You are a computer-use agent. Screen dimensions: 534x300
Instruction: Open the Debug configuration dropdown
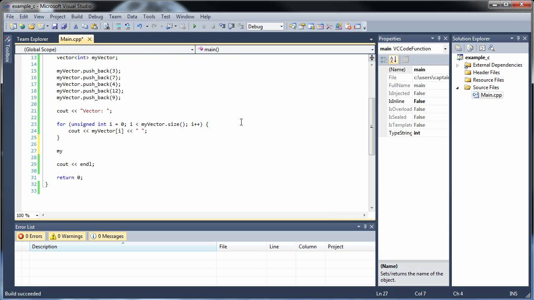[265, 26]
